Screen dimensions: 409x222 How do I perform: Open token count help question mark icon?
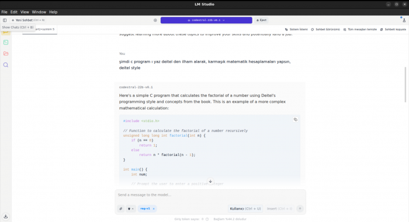coord(207,219)
